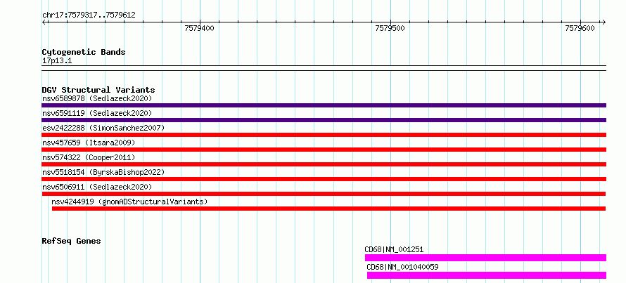Select the red bar under esv2422288
The image size is (626, 283).
coord(324,135)
